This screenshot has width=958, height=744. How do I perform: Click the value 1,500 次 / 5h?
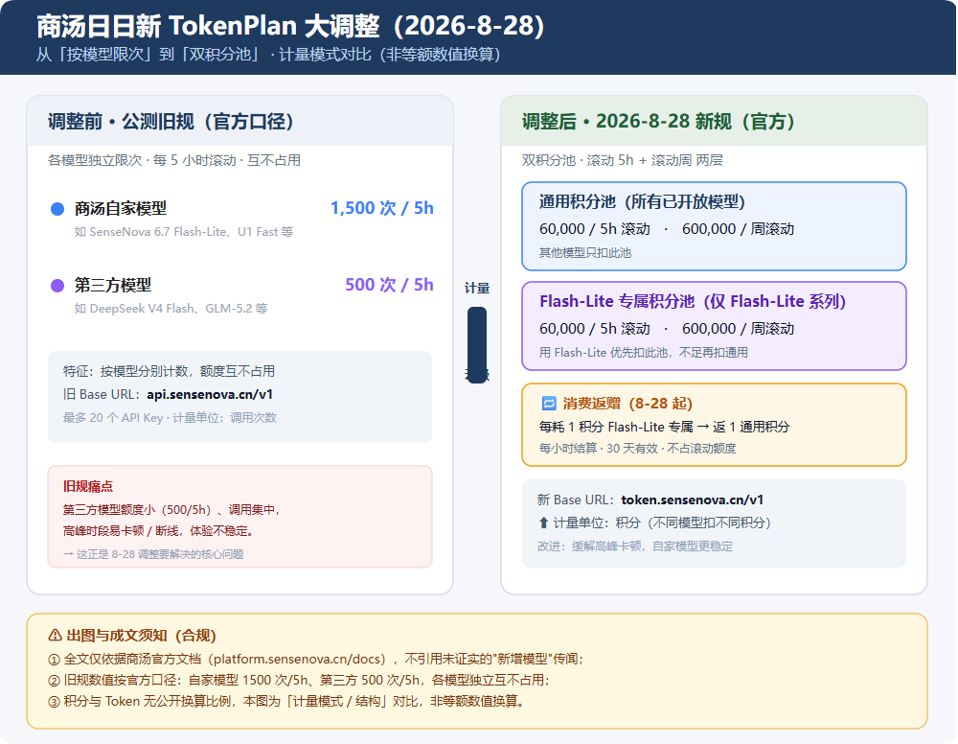tap(382, 208)
